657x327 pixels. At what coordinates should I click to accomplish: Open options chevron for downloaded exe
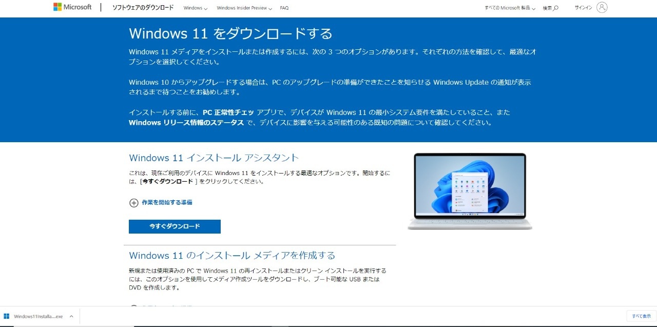coord(71,316)
